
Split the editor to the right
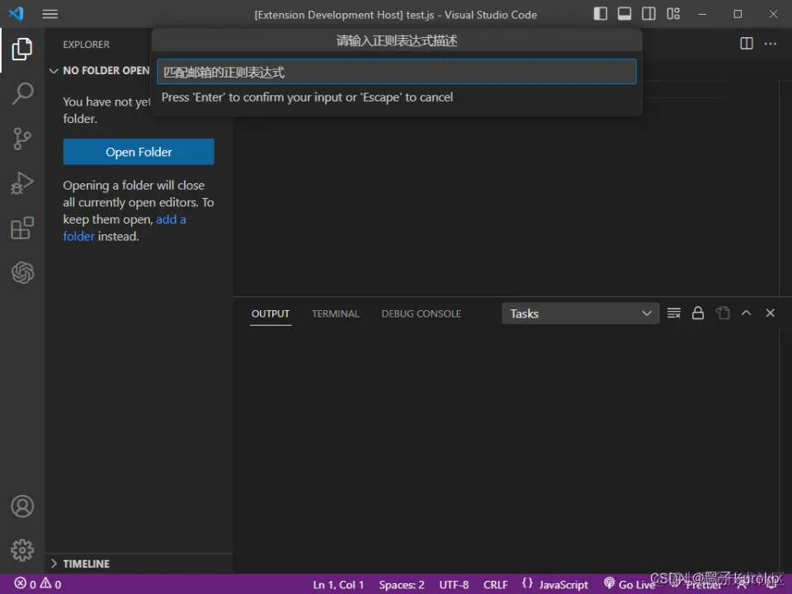[x=746, y=44]
